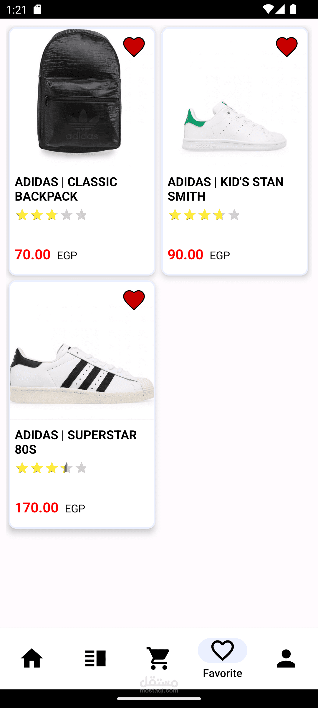Open the shopping cart icon
The height and width of the screenshot is (708, 318).
[x=159, y=658]
